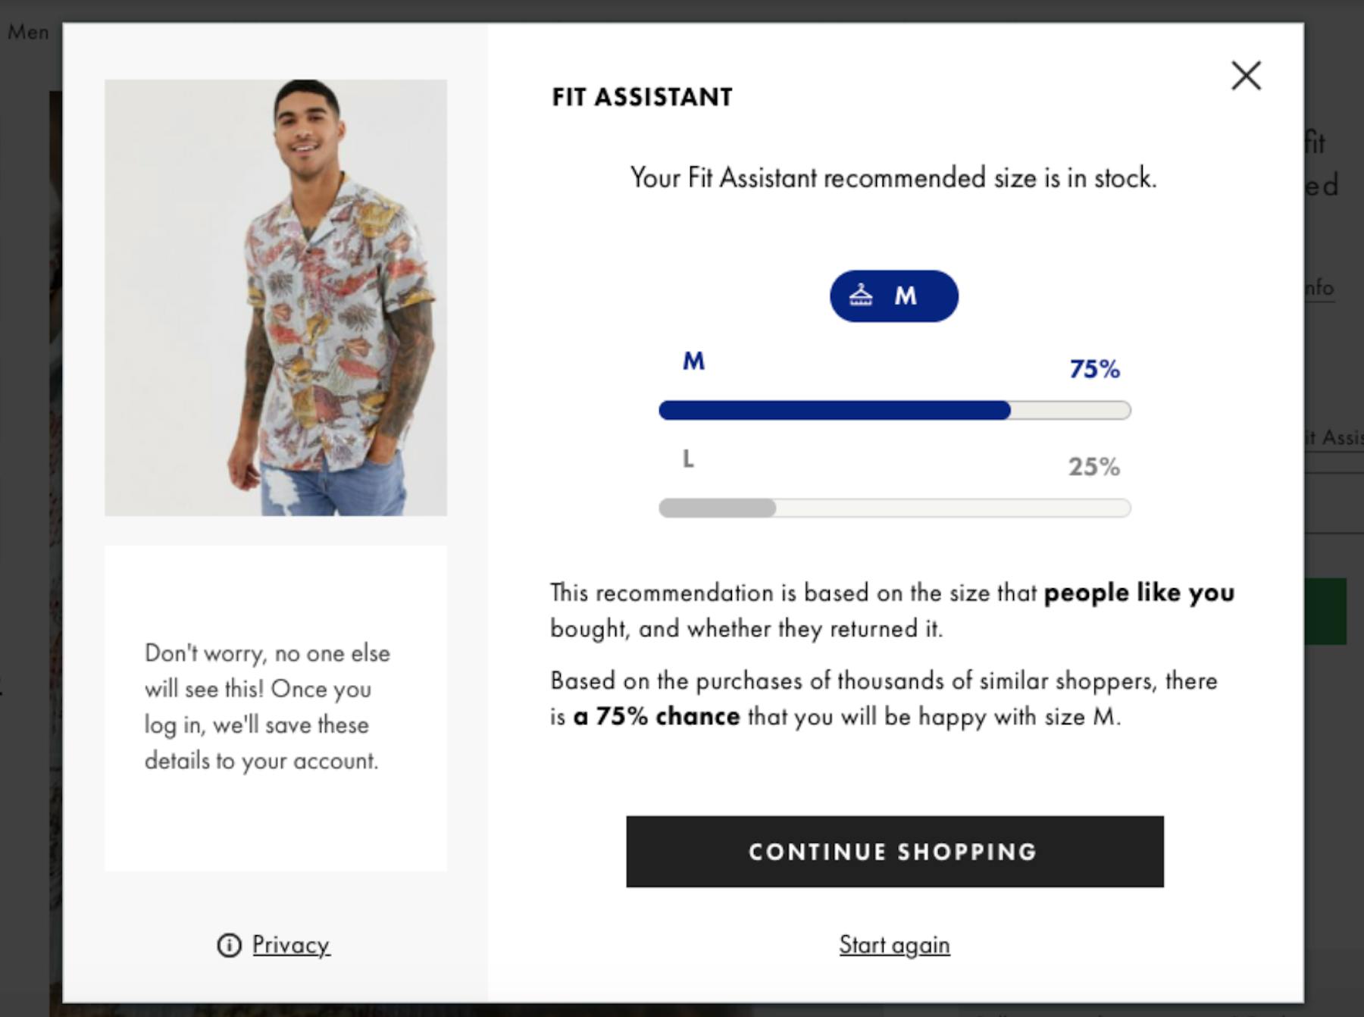
Task: Click the L size label
Action: (688, 458)
